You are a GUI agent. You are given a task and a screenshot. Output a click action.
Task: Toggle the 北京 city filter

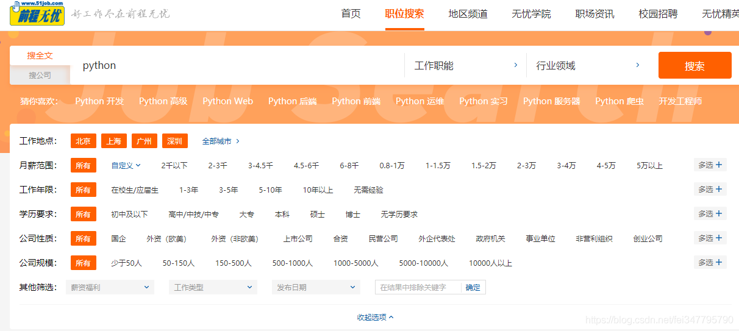click(83, 141)
